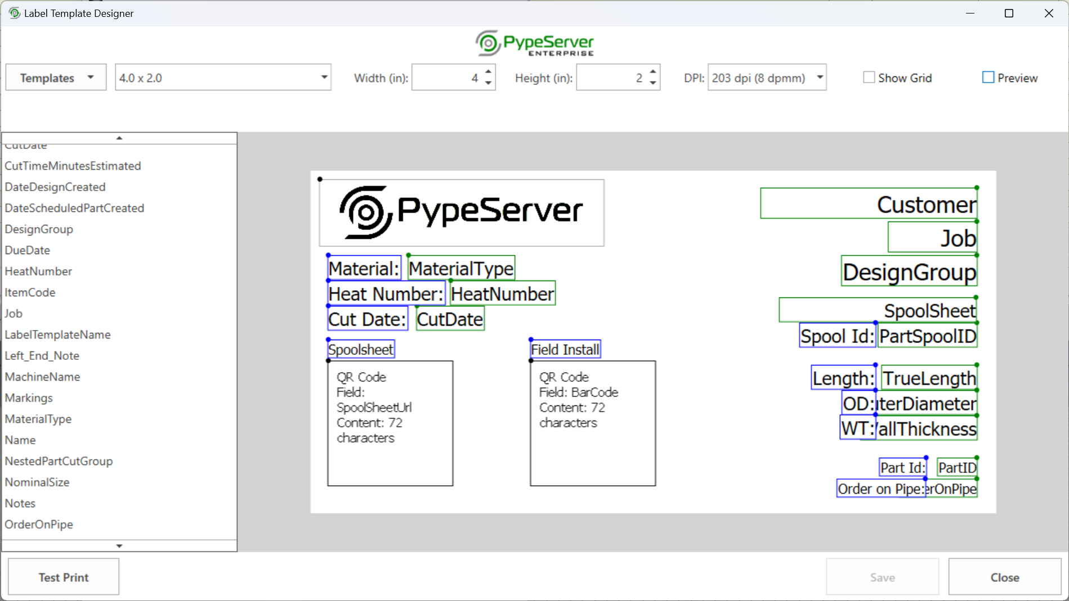Select Name in the field list
The image size is (1069, 601).
[x=20, y=440]
